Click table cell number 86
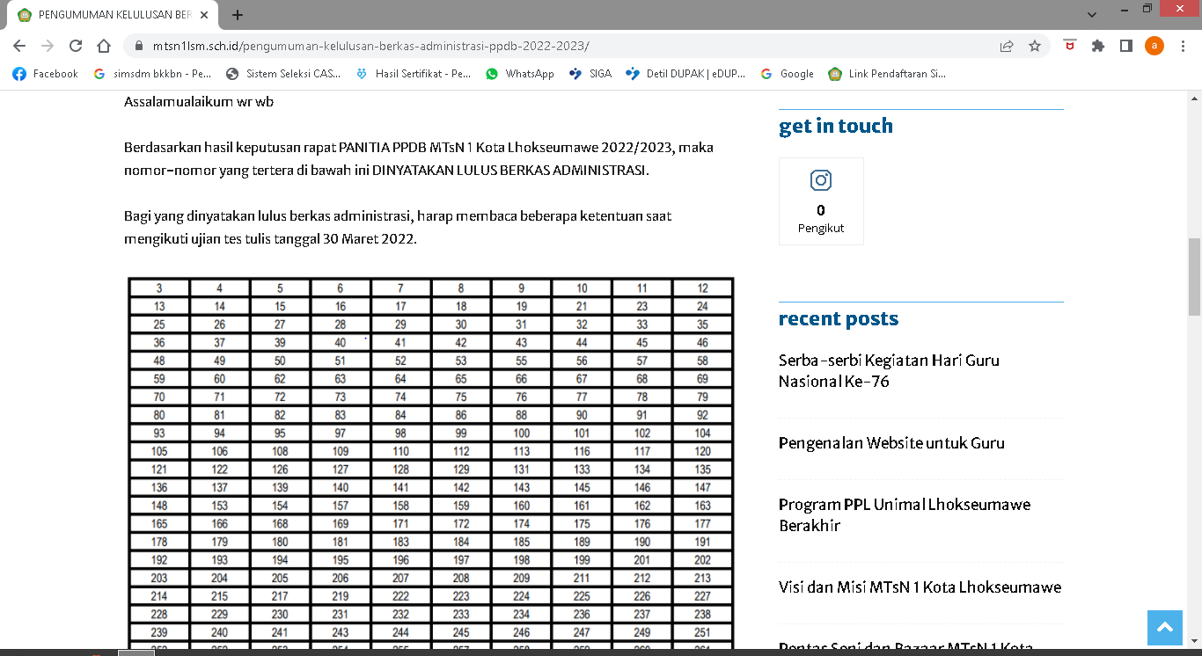This screenshot has width=1202, height=656. [x=461, y=415]
